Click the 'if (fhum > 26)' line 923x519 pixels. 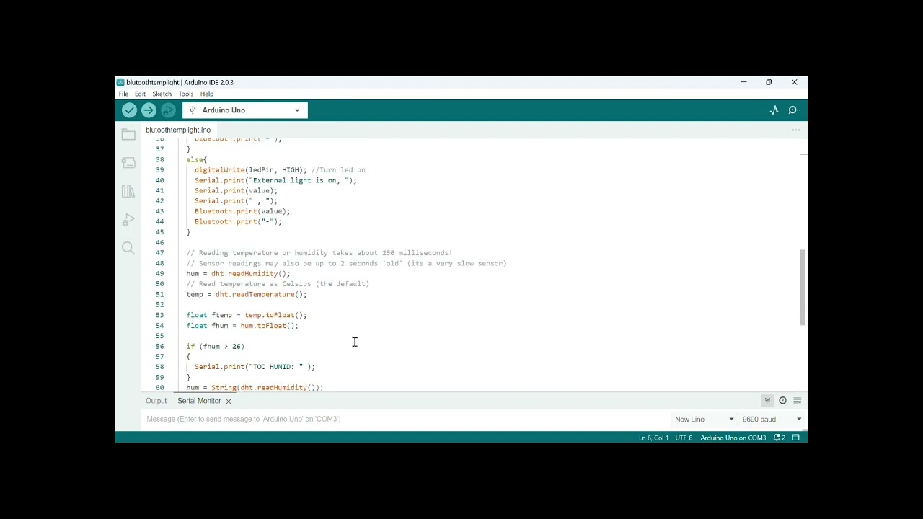coord(215,347)
